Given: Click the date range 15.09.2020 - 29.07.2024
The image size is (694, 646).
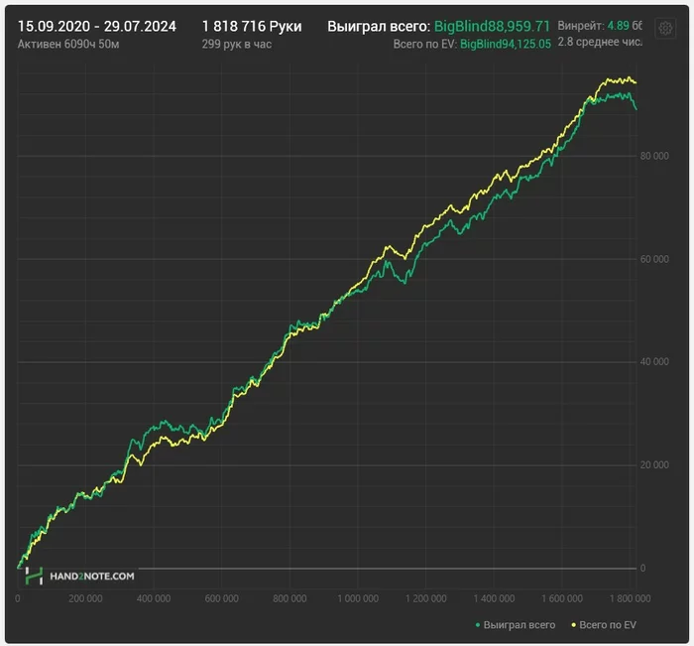Looking at the screenshot, I should click(97, 26).
